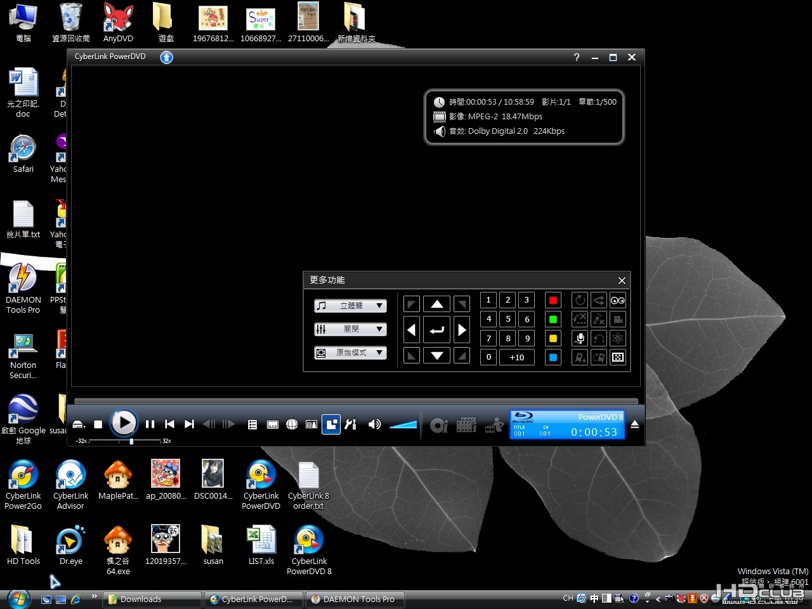Click the +10 number pad button
Screen dimensions: 812x609
click(517, 357)
